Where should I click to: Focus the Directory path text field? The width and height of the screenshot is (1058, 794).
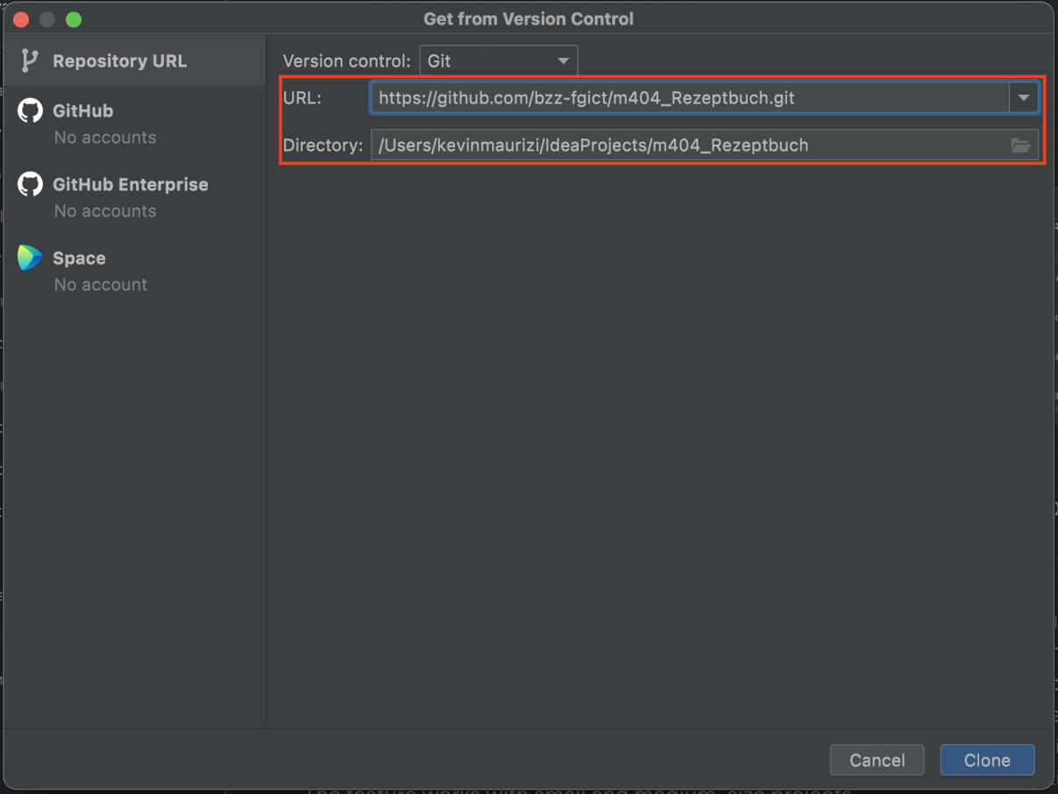688,145
